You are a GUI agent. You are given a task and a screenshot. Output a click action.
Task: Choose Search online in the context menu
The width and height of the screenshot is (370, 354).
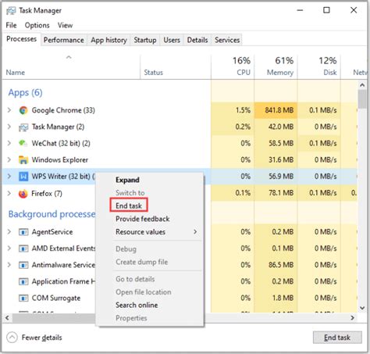point(137,305)
